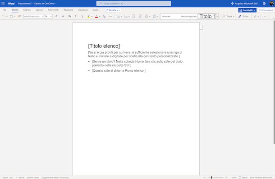Apply numbered list formatting
The image size is (275, 179).
pos(126,16)
